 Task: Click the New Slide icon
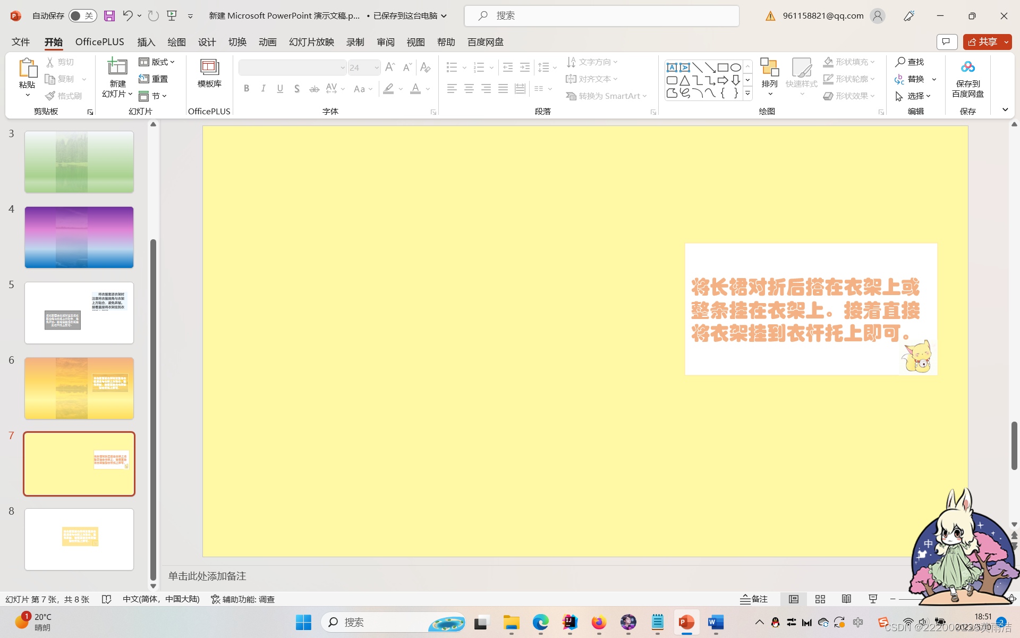pos(117,67)
